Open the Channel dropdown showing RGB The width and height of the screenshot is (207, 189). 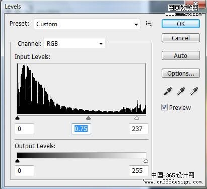coord(74,44)
